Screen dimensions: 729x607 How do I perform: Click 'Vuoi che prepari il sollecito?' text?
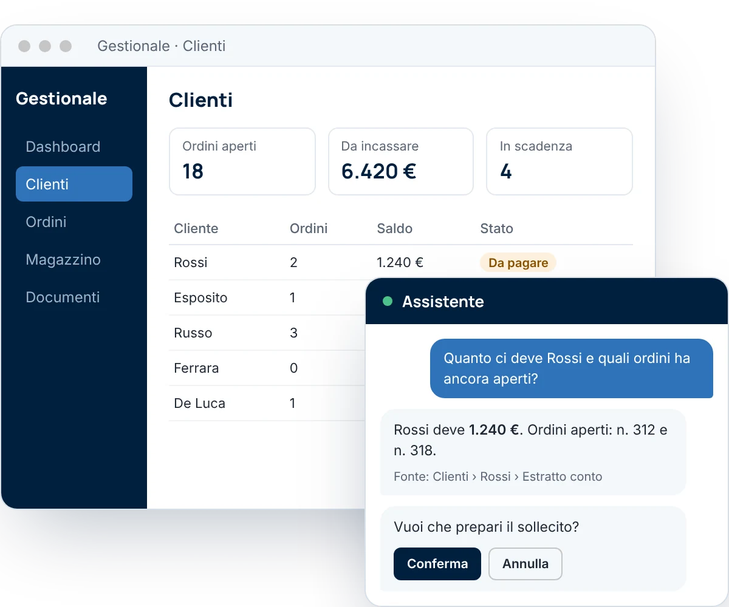pos(487,527)
